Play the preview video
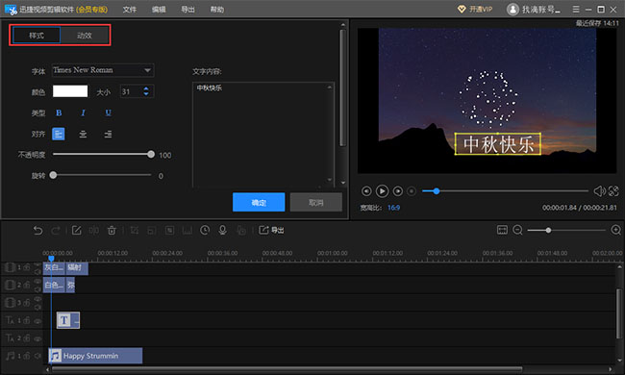Screen dimensions: 625x375 tap(382, 191)
